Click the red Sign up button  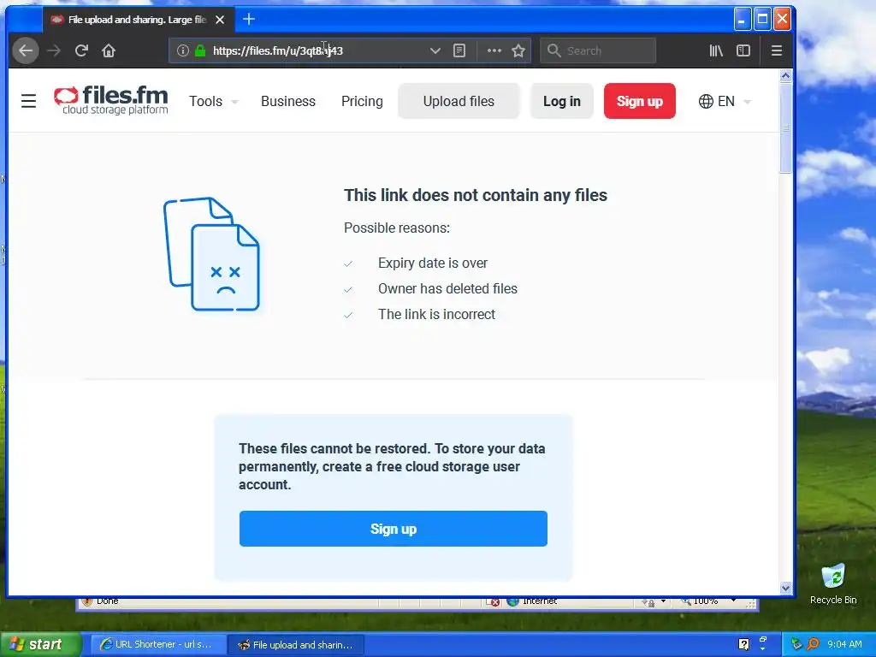(x=640, y=101)
